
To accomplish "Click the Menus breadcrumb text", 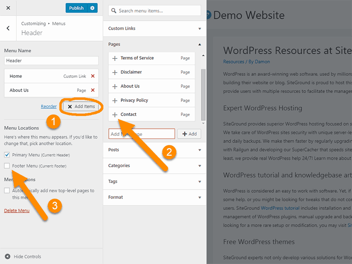I will click(59, 23).
